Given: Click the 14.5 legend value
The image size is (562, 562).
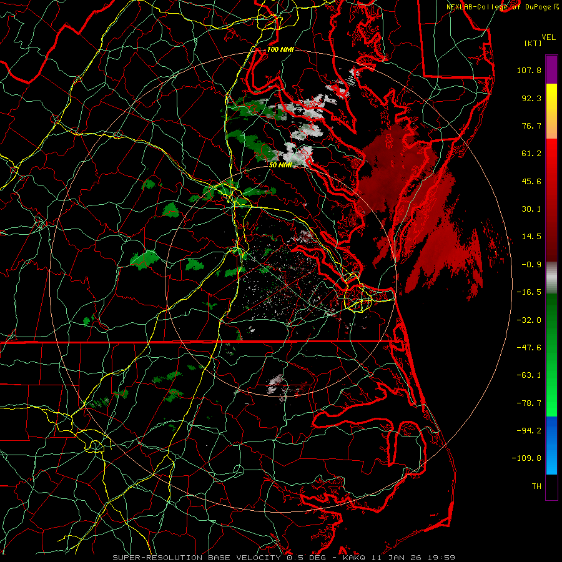Looking at the screenshot, I should coord(531,237).
